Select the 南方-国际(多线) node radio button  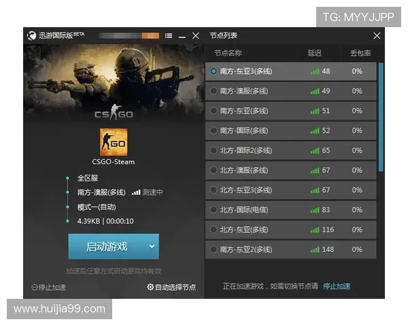coord(214,130)
